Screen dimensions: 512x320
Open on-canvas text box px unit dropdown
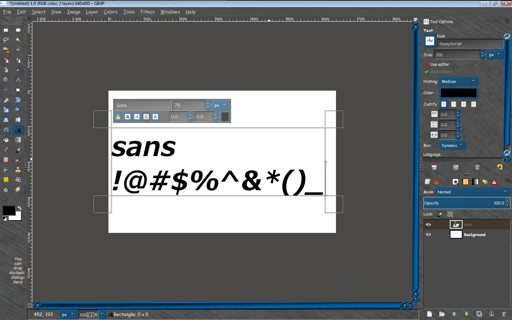pyautogui.click(x=221, y=105)
